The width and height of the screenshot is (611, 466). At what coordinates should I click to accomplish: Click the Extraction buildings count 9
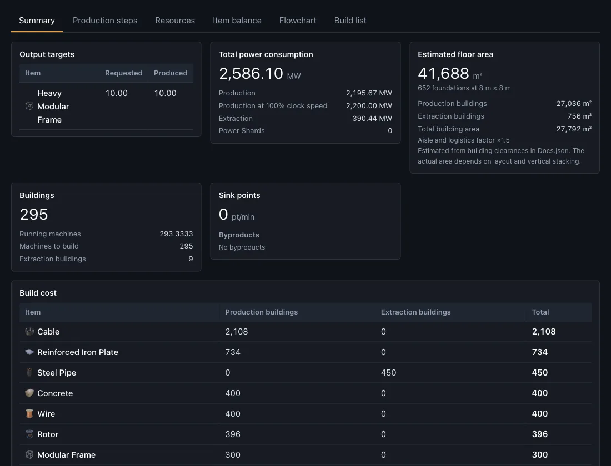tap(191, 259)
